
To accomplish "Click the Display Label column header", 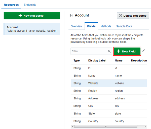I will (x=97, y=60).
